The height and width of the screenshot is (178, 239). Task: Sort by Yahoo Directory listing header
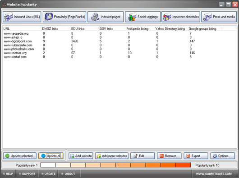coord(171,29)
